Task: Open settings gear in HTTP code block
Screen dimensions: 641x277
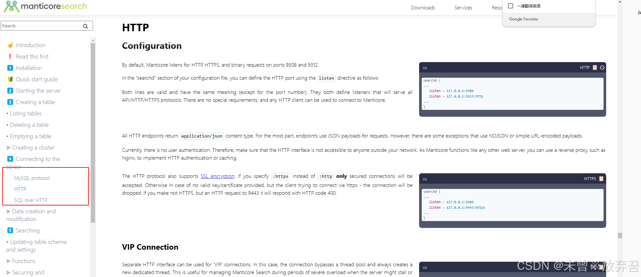Action: pyautogui.click(x=602, y=68)
